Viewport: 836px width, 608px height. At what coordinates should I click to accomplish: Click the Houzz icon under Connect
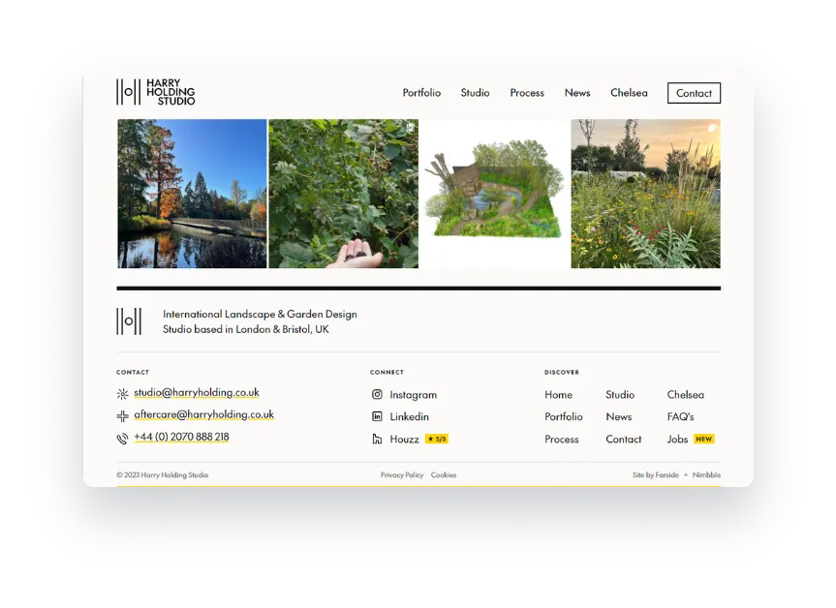click(377, 440)
